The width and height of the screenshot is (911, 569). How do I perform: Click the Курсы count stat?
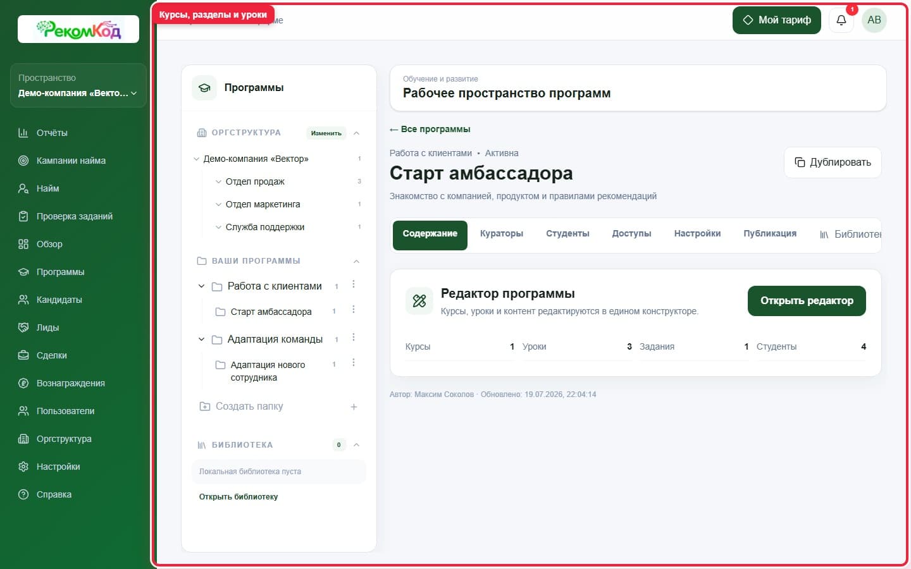460,346
